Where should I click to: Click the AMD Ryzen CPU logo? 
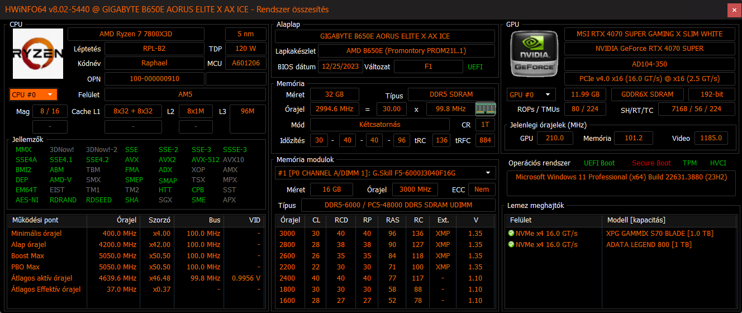pos(38,54)
